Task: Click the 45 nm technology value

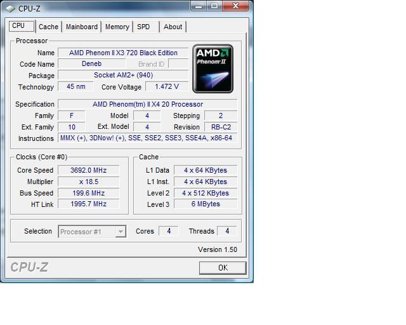Action: (75, 86)
